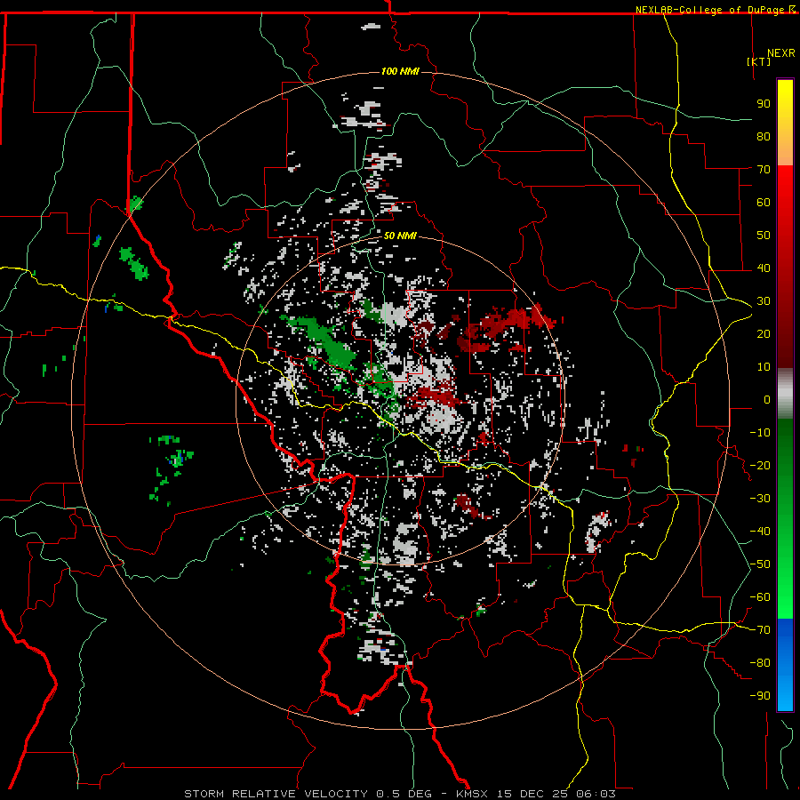This screenshot has height=800, width=800.
Task: Click the 100 NMI range ring label
Action: point(400,71)
